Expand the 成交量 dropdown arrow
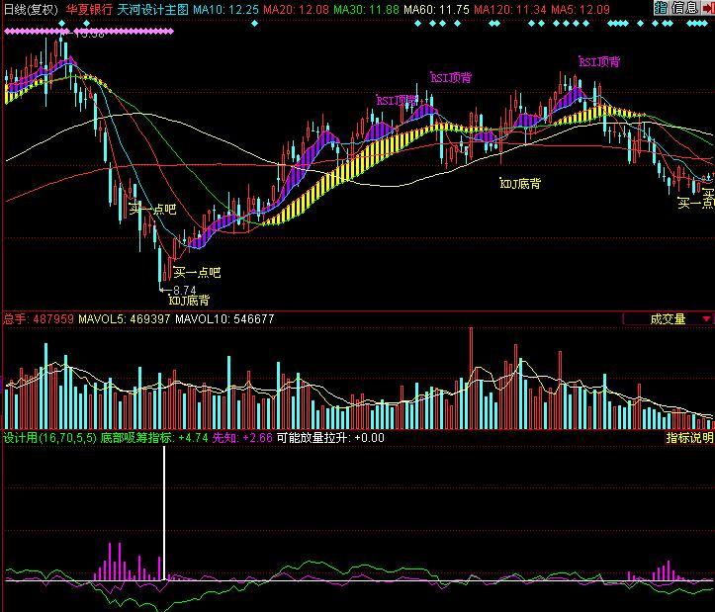 coord(705,319)
